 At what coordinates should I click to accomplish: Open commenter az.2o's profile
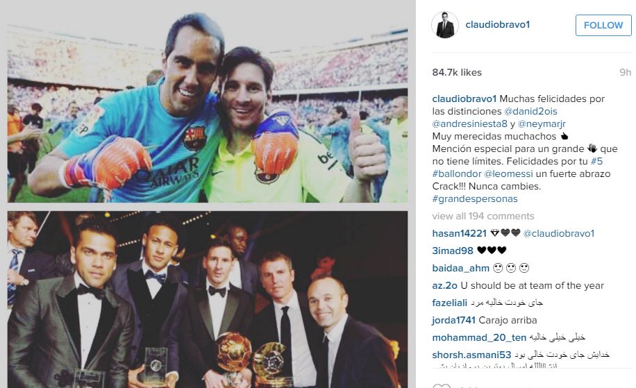tap(444, 286)
